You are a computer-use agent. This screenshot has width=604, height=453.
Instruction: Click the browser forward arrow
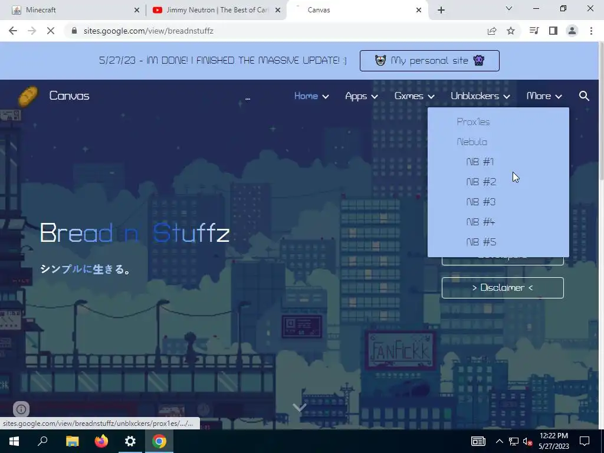32,31
